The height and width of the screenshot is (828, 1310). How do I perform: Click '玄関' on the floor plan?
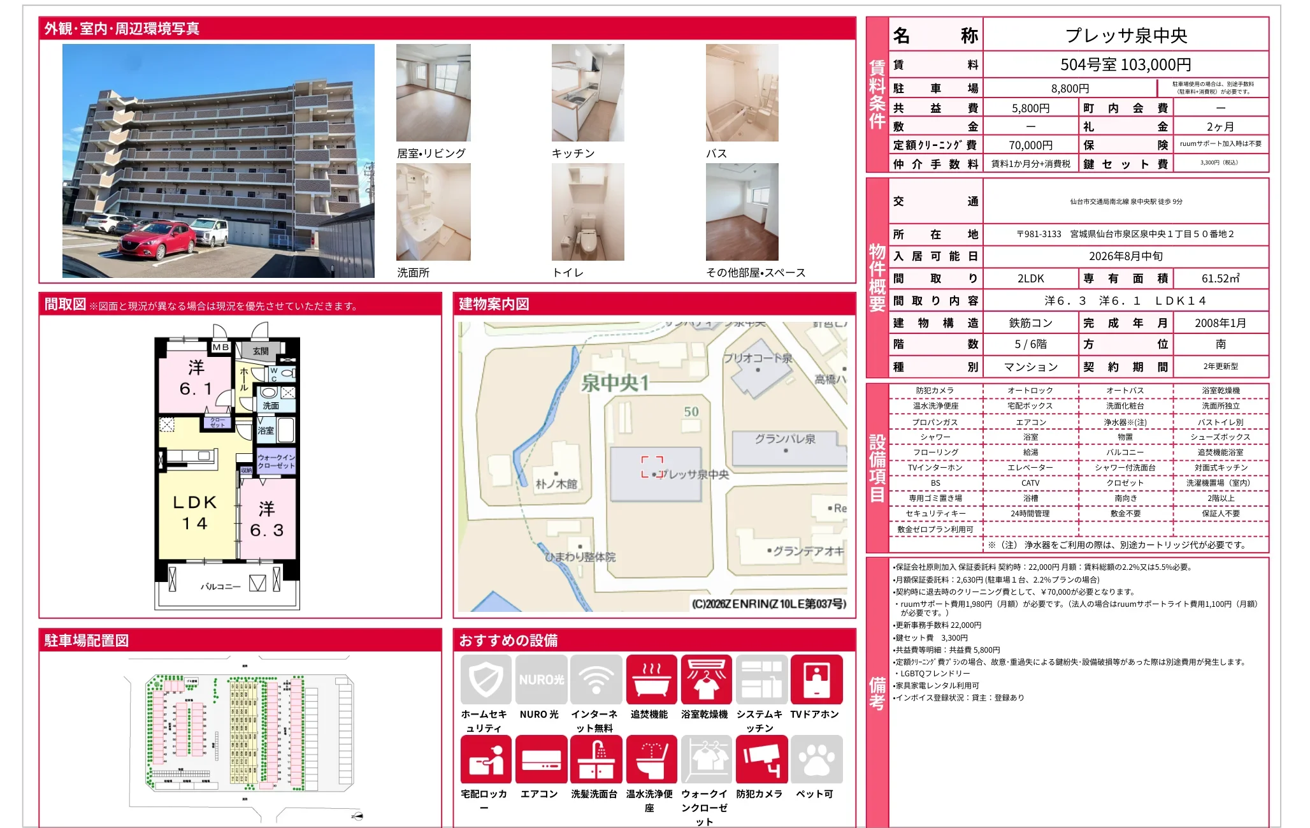point(261,351)
